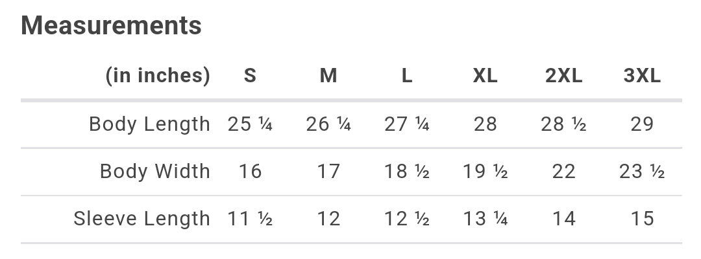The width and height of the screenshot is (701, 259).
Task: Click Sleeve Length value 11 ½ for S
Action: click(x=250, y=219)
